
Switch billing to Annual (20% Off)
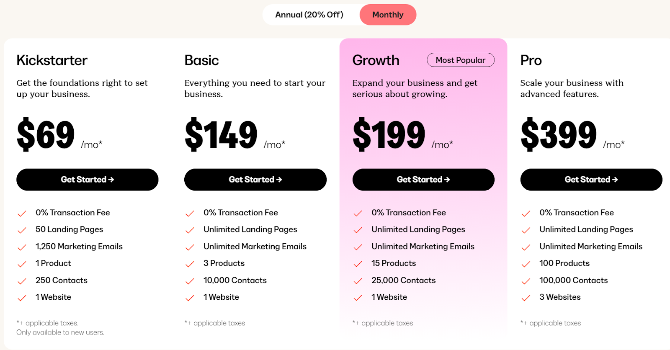click(x=309, y=14)
